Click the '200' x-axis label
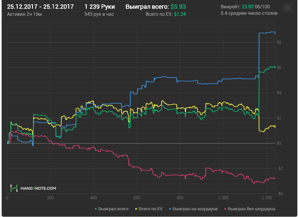This screenshot has width=298, height=217. pos(50,198)
